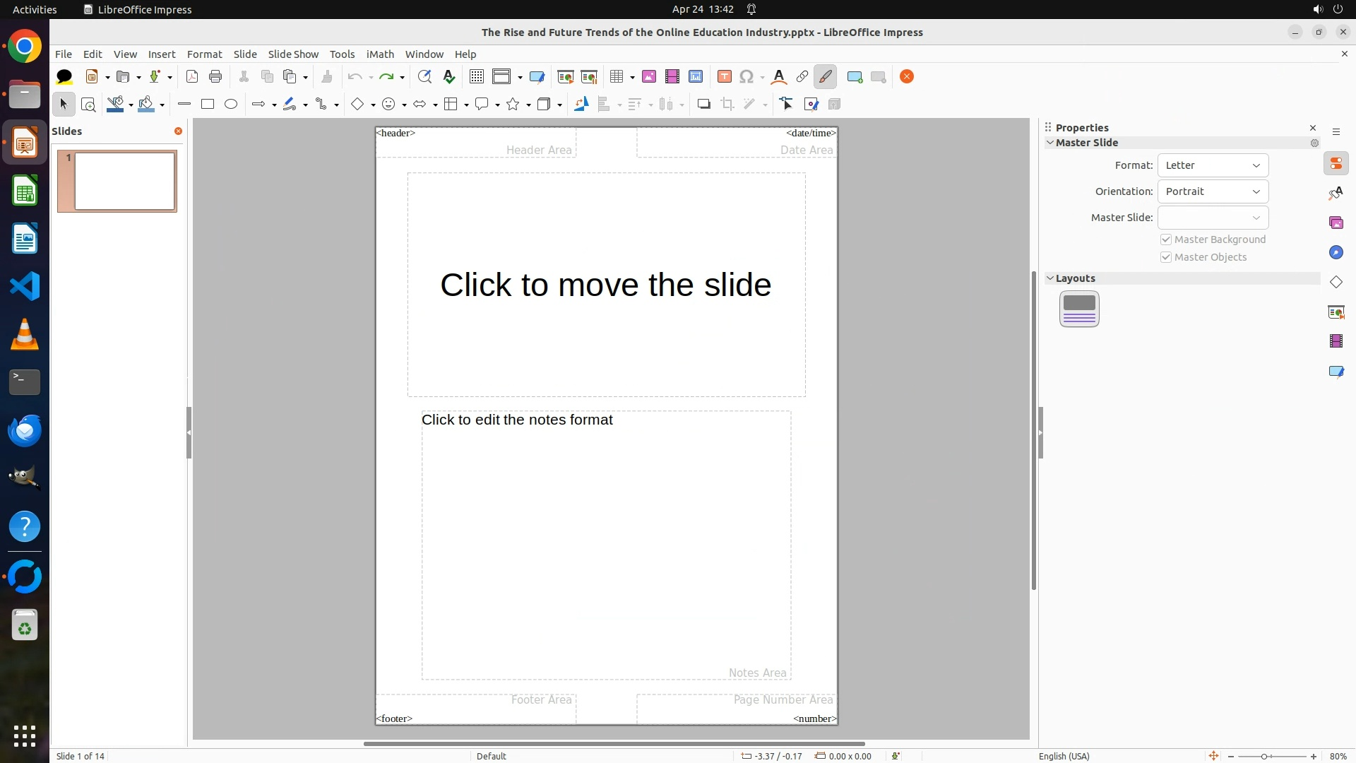
Task: Toggle the Shadow button in drawing toolbar
Action: 703,105
